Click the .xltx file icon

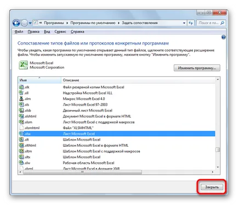coord(21,157)
